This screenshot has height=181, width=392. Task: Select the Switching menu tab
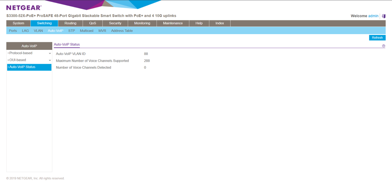(x=44, y=23)
